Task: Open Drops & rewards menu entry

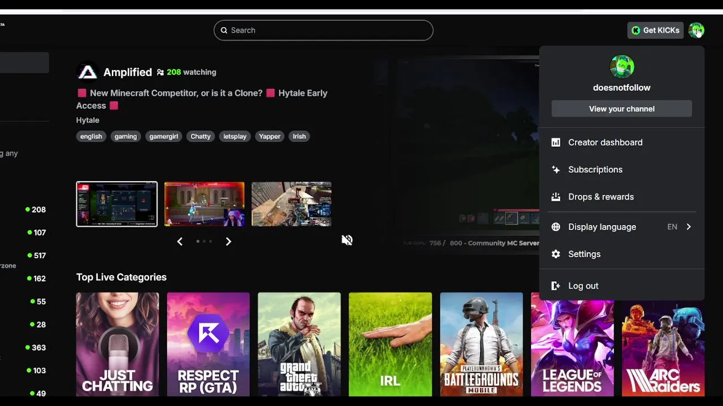Action: tap(621, 197)
